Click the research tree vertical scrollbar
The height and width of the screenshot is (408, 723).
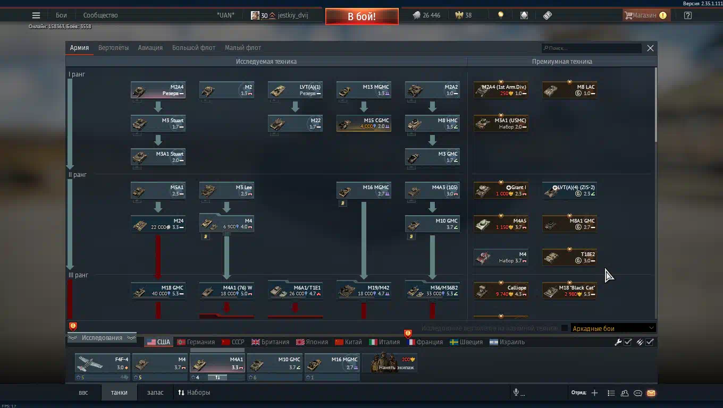(x=655, y=104)
